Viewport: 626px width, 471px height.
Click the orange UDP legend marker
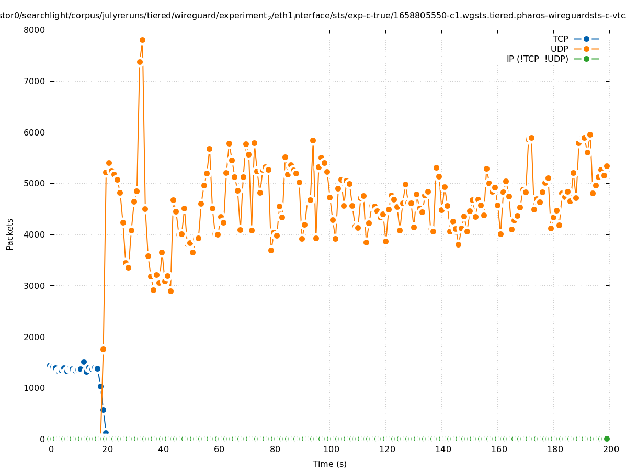click(x=586, y=49)
